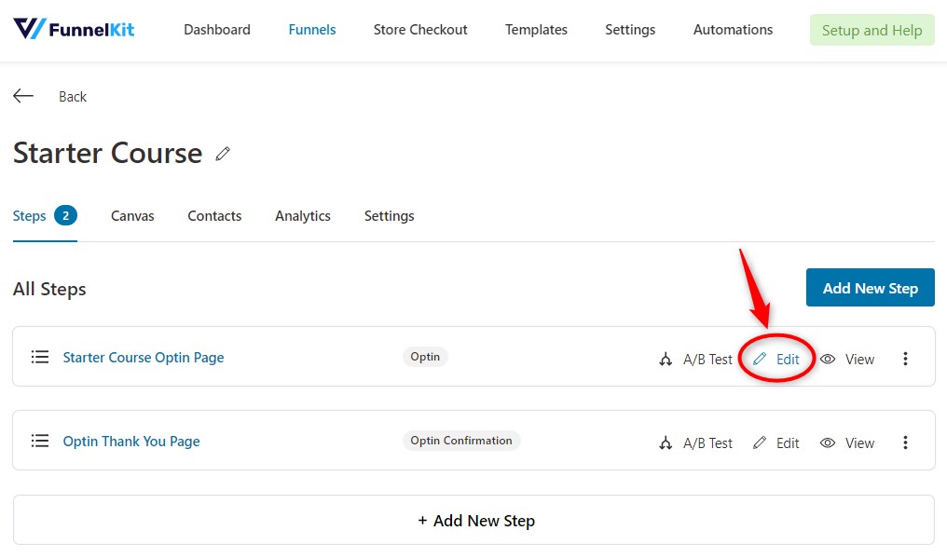Edit the Starter Course Optin Page step

pyautogui.click(x=776, y=360)
